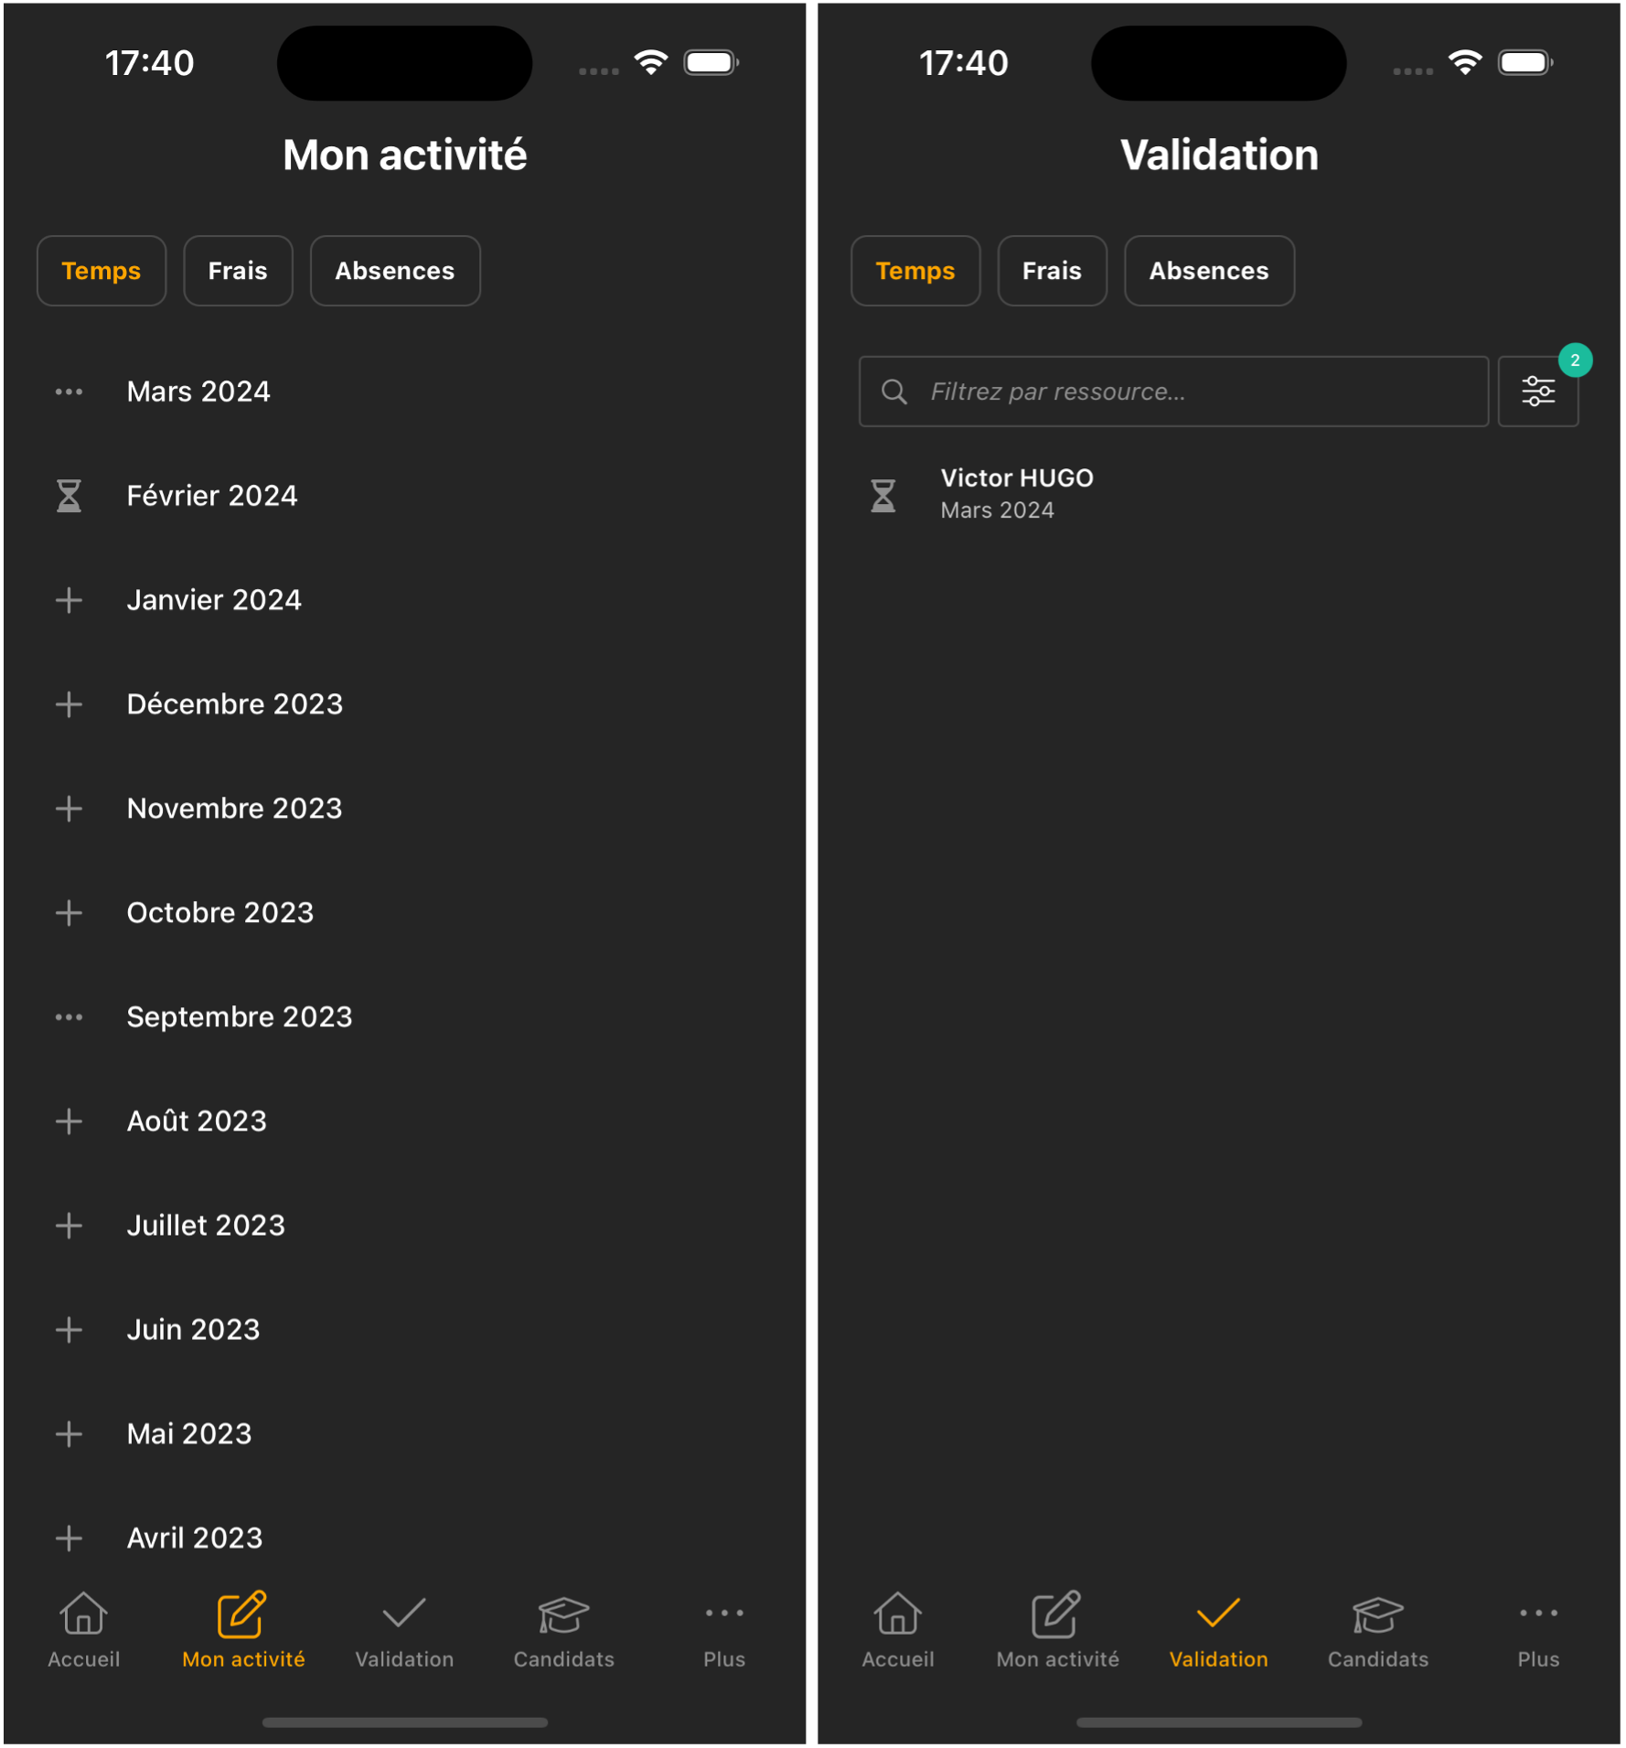Open the Septembre 2023 timesheet row

[x=404, y=1018]
